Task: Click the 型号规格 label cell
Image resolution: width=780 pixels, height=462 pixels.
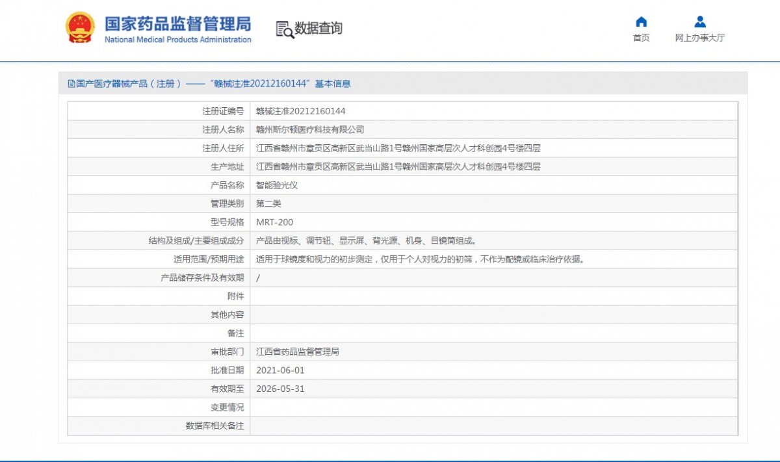Action: coord(159,222)
